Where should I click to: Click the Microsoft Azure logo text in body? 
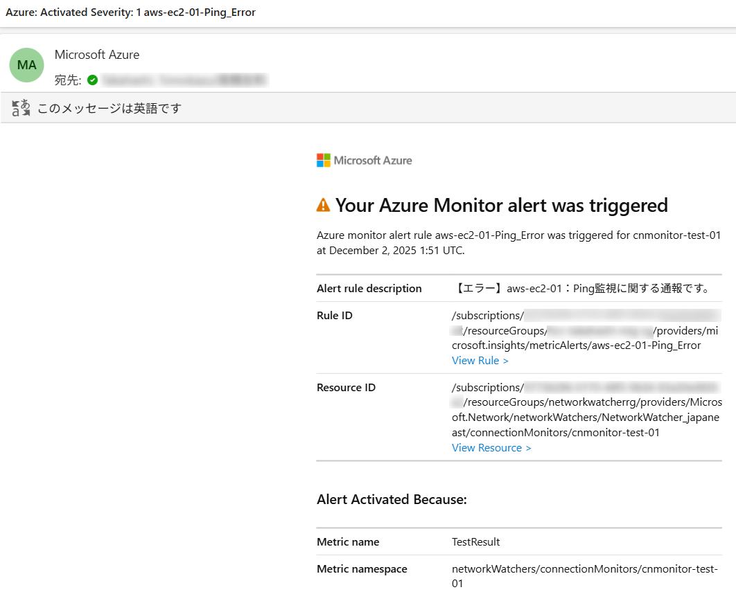coord(373,161)
